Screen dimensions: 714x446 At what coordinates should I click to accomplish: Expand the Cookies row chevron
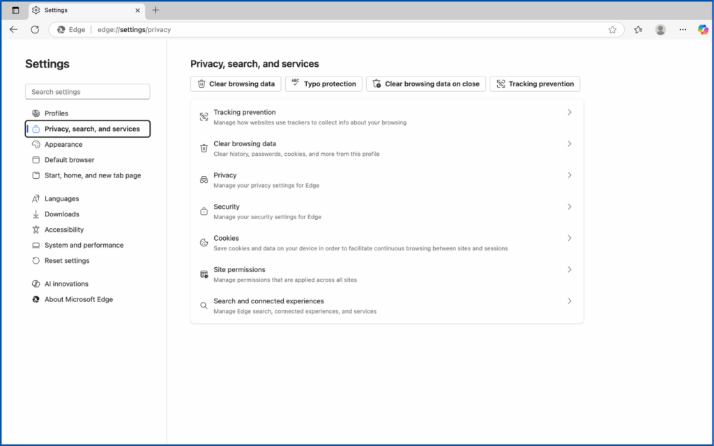tap(569, 238)
